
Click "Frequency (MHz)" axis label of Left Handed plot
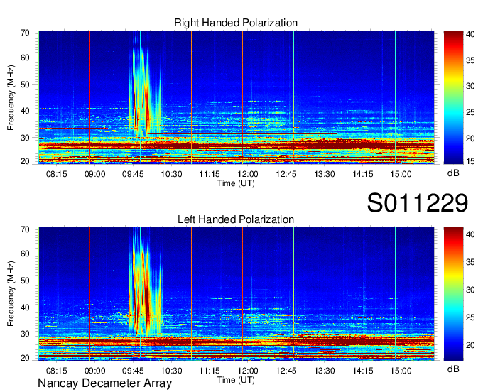tap(11, 293)
